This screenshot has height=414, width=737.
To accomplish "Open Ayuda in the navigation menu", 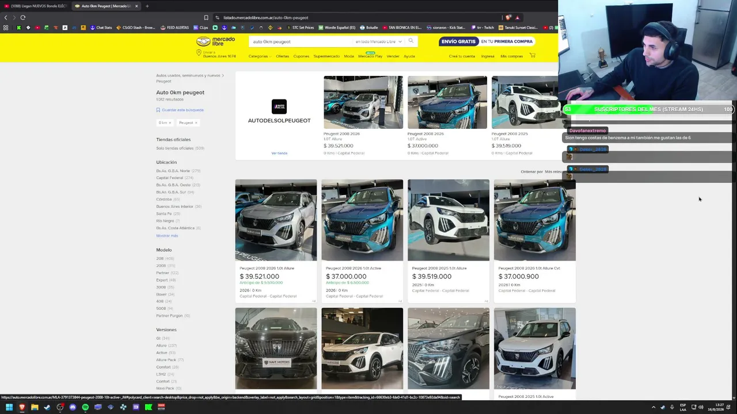I will [409, 56].
